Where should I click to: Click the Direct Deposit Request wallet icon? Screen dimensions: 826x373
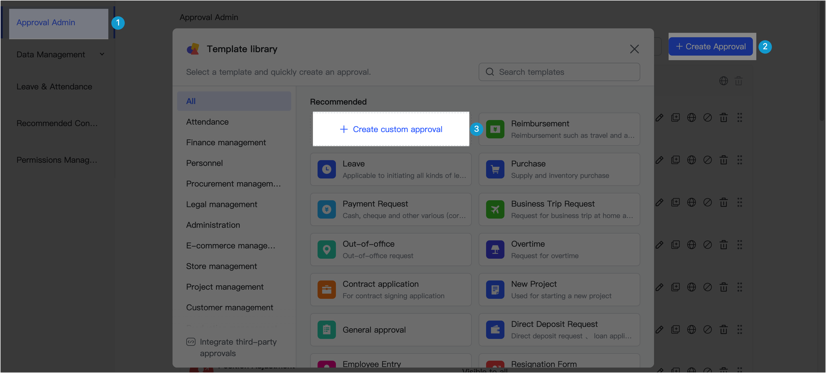495,329
